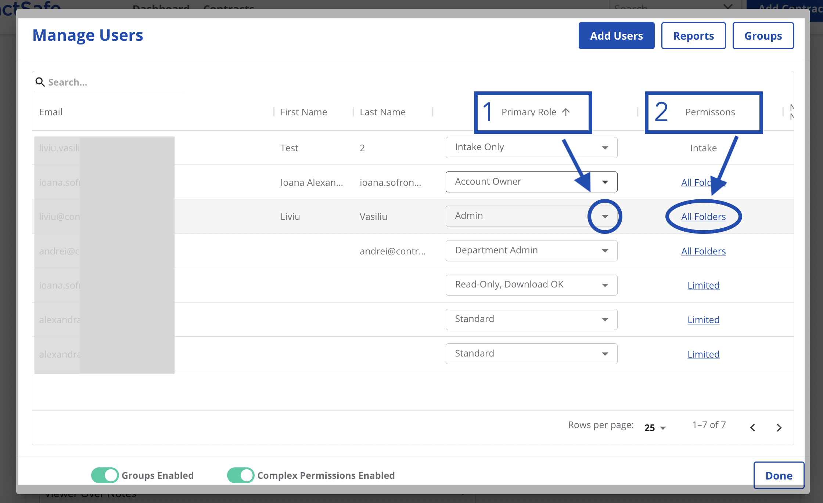Click the 'Intake' permissions text
The height and width of the screenshot is (503, 823).
703,148
